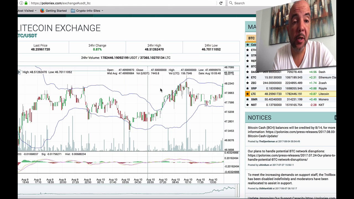Click the Last Price value 48.25961720
This screenshot has height=199, width=354.
(40, 49)
